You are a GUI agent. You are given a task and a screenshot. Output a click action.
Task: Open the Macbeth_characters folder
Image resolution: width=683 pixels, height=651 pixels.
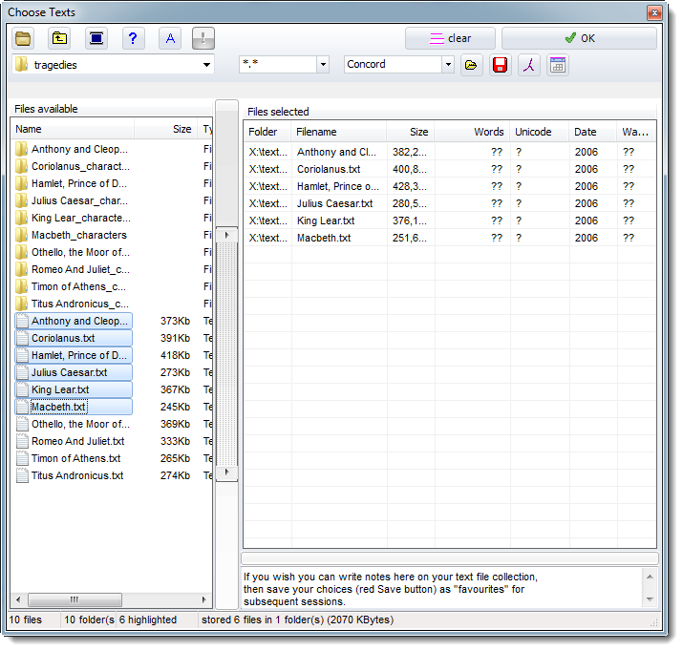point(78,235)
